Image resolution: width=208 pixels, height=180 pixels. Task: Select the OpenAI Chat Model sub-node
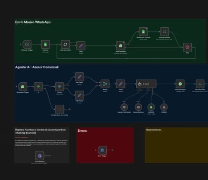(x=124, y=107)
